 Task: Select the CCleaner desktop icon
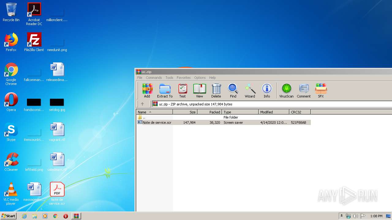point(11,162)
